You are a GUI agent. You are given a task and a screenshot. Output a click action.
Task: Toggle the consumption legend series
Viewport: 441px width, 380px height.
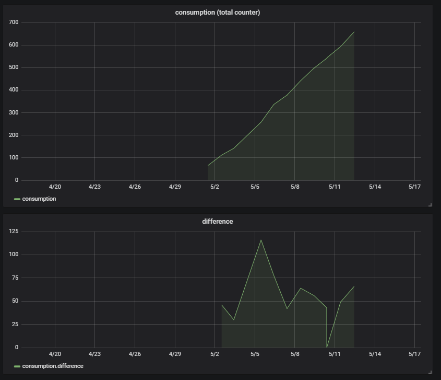point(39,199)
